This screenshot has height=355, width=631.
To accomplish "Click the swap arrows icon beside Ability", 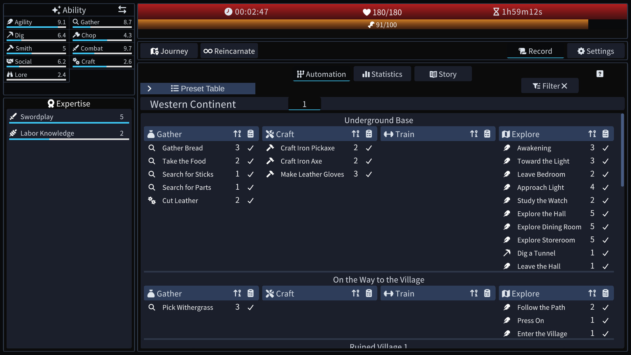I will [122, 10].
